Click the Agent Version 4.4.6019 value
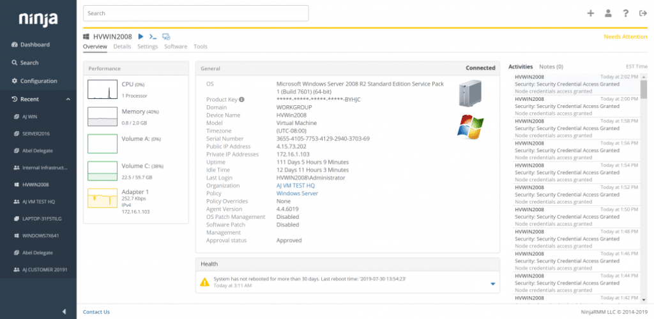Image resolution: width=654 pixels, height=319 pixels. point(287,209)
